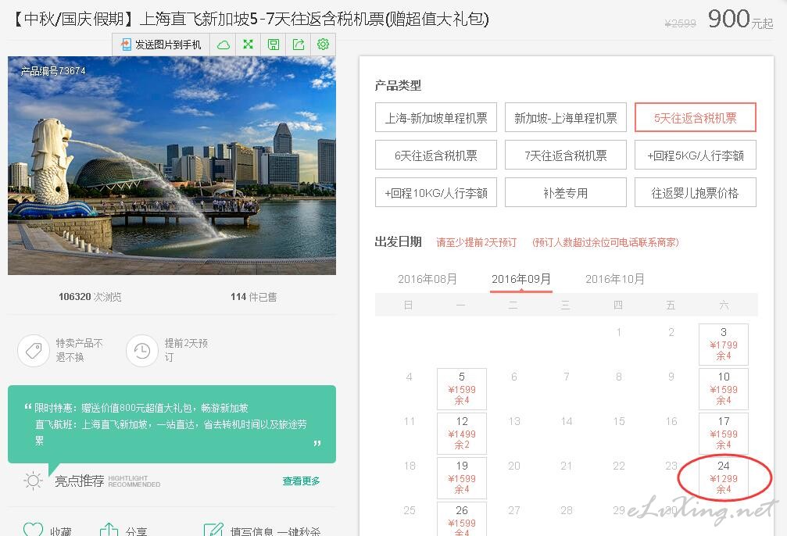Select the 往返婴儿抱票价格 option
The width and height of the screenshot is (787, 536).
click(x=695, y=193)
